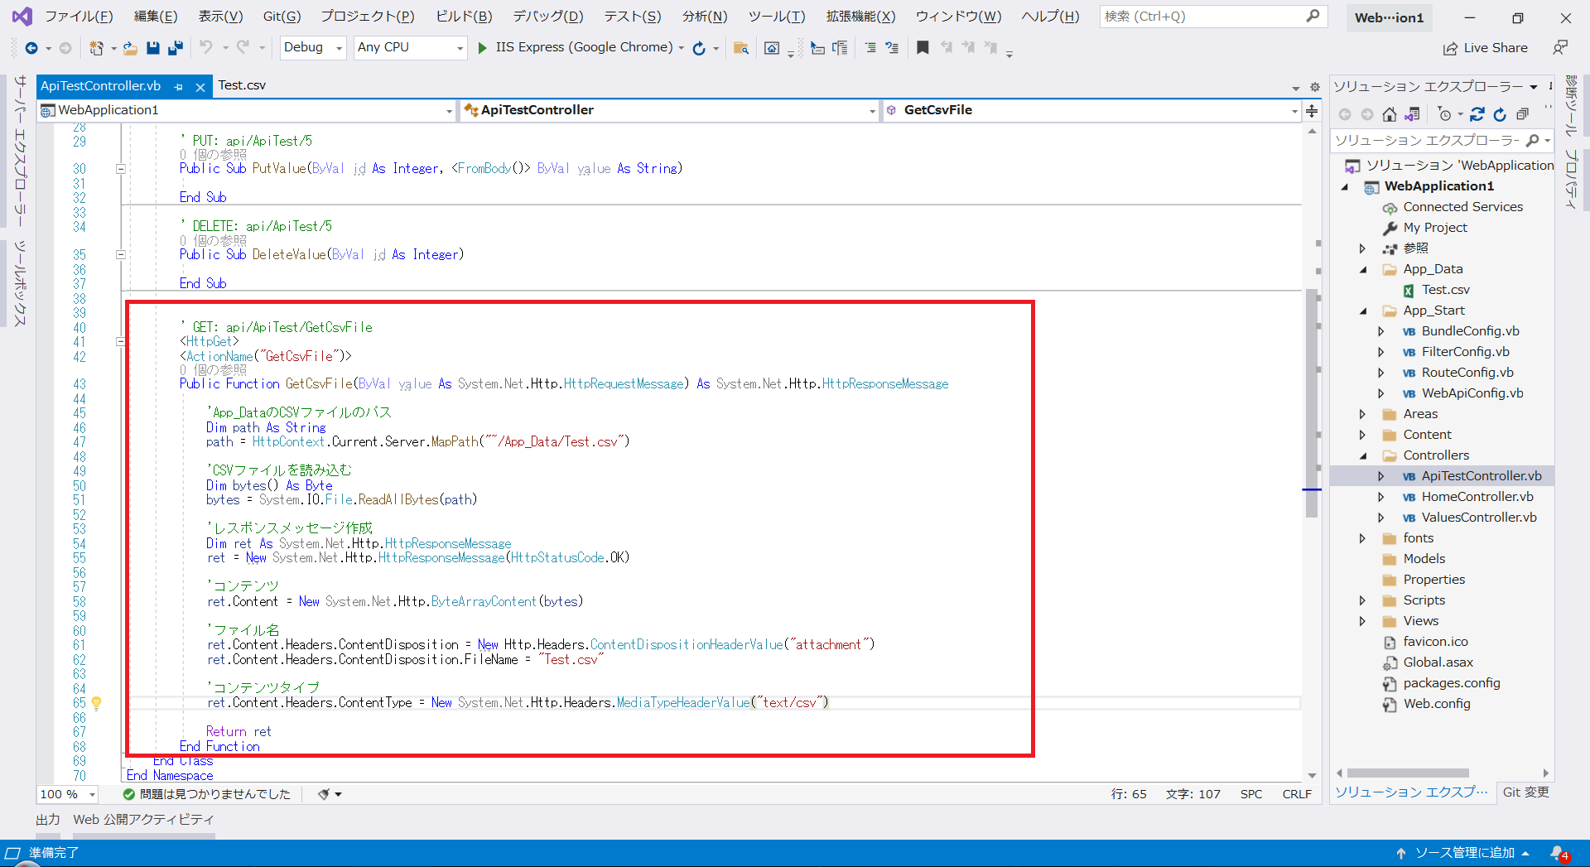The height and width of the screenshot is (867, 1590).
Task: Switch to the Test.csv tab
Action: pos(242,85)
